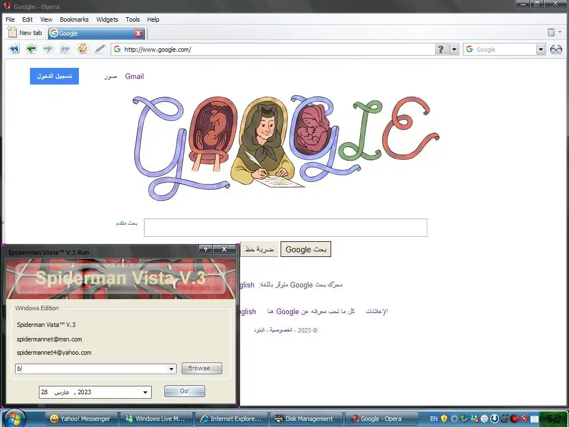Image resolution: width=569 pixels, height=427 pixels.
Task: Click the spidermannet@msn.com text
Action: [x=49, y=339]
